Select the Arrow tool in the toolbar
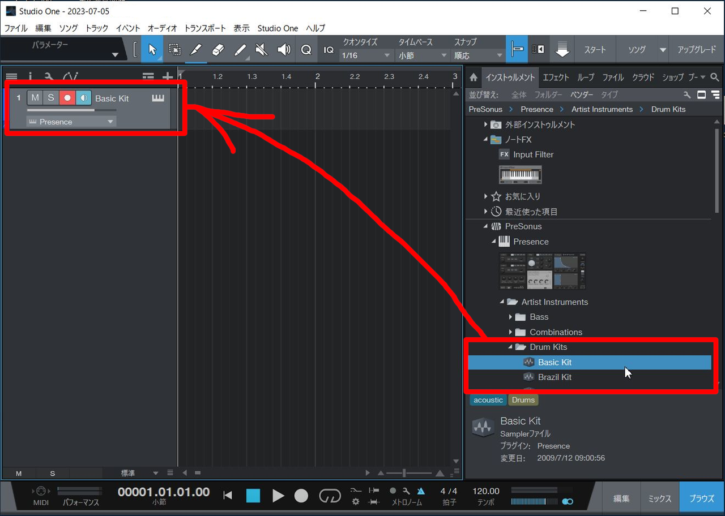 click(x=152, y=50)
